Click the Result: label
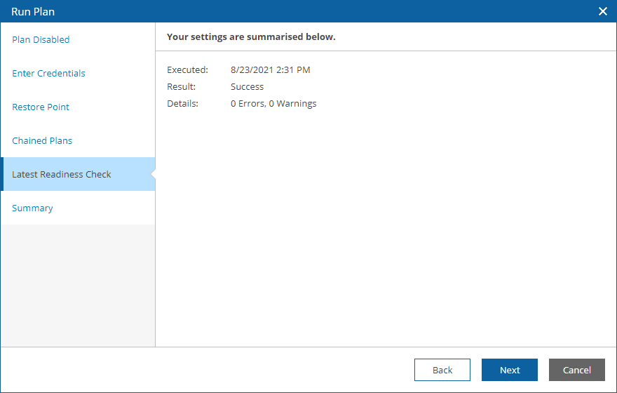 (181, 86)
